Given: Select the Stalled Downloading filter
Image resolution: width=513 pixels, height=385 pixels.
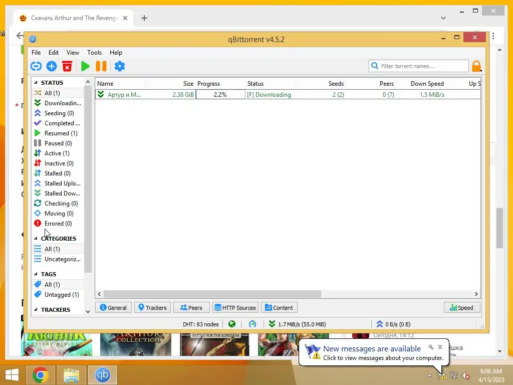Looking at the screenshot, I should (58, 194).
